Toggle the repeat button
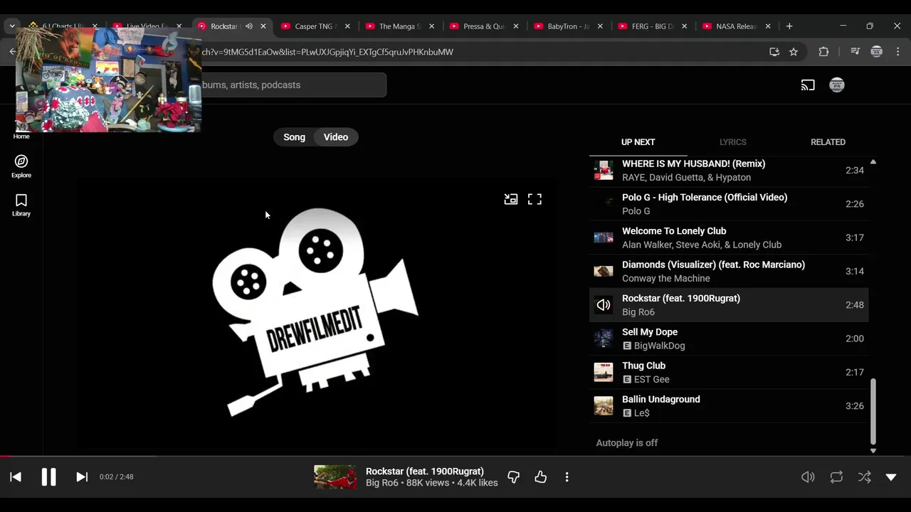This screenshot has width=911, height=512. pyautogui.click(x=836, y=477)
